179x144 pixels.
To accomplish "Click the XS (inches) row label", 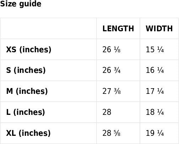I will pos(29,49).
